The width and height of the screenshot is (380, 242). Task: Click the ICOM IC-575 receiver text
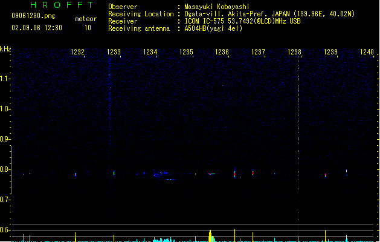tap(243, 21)
